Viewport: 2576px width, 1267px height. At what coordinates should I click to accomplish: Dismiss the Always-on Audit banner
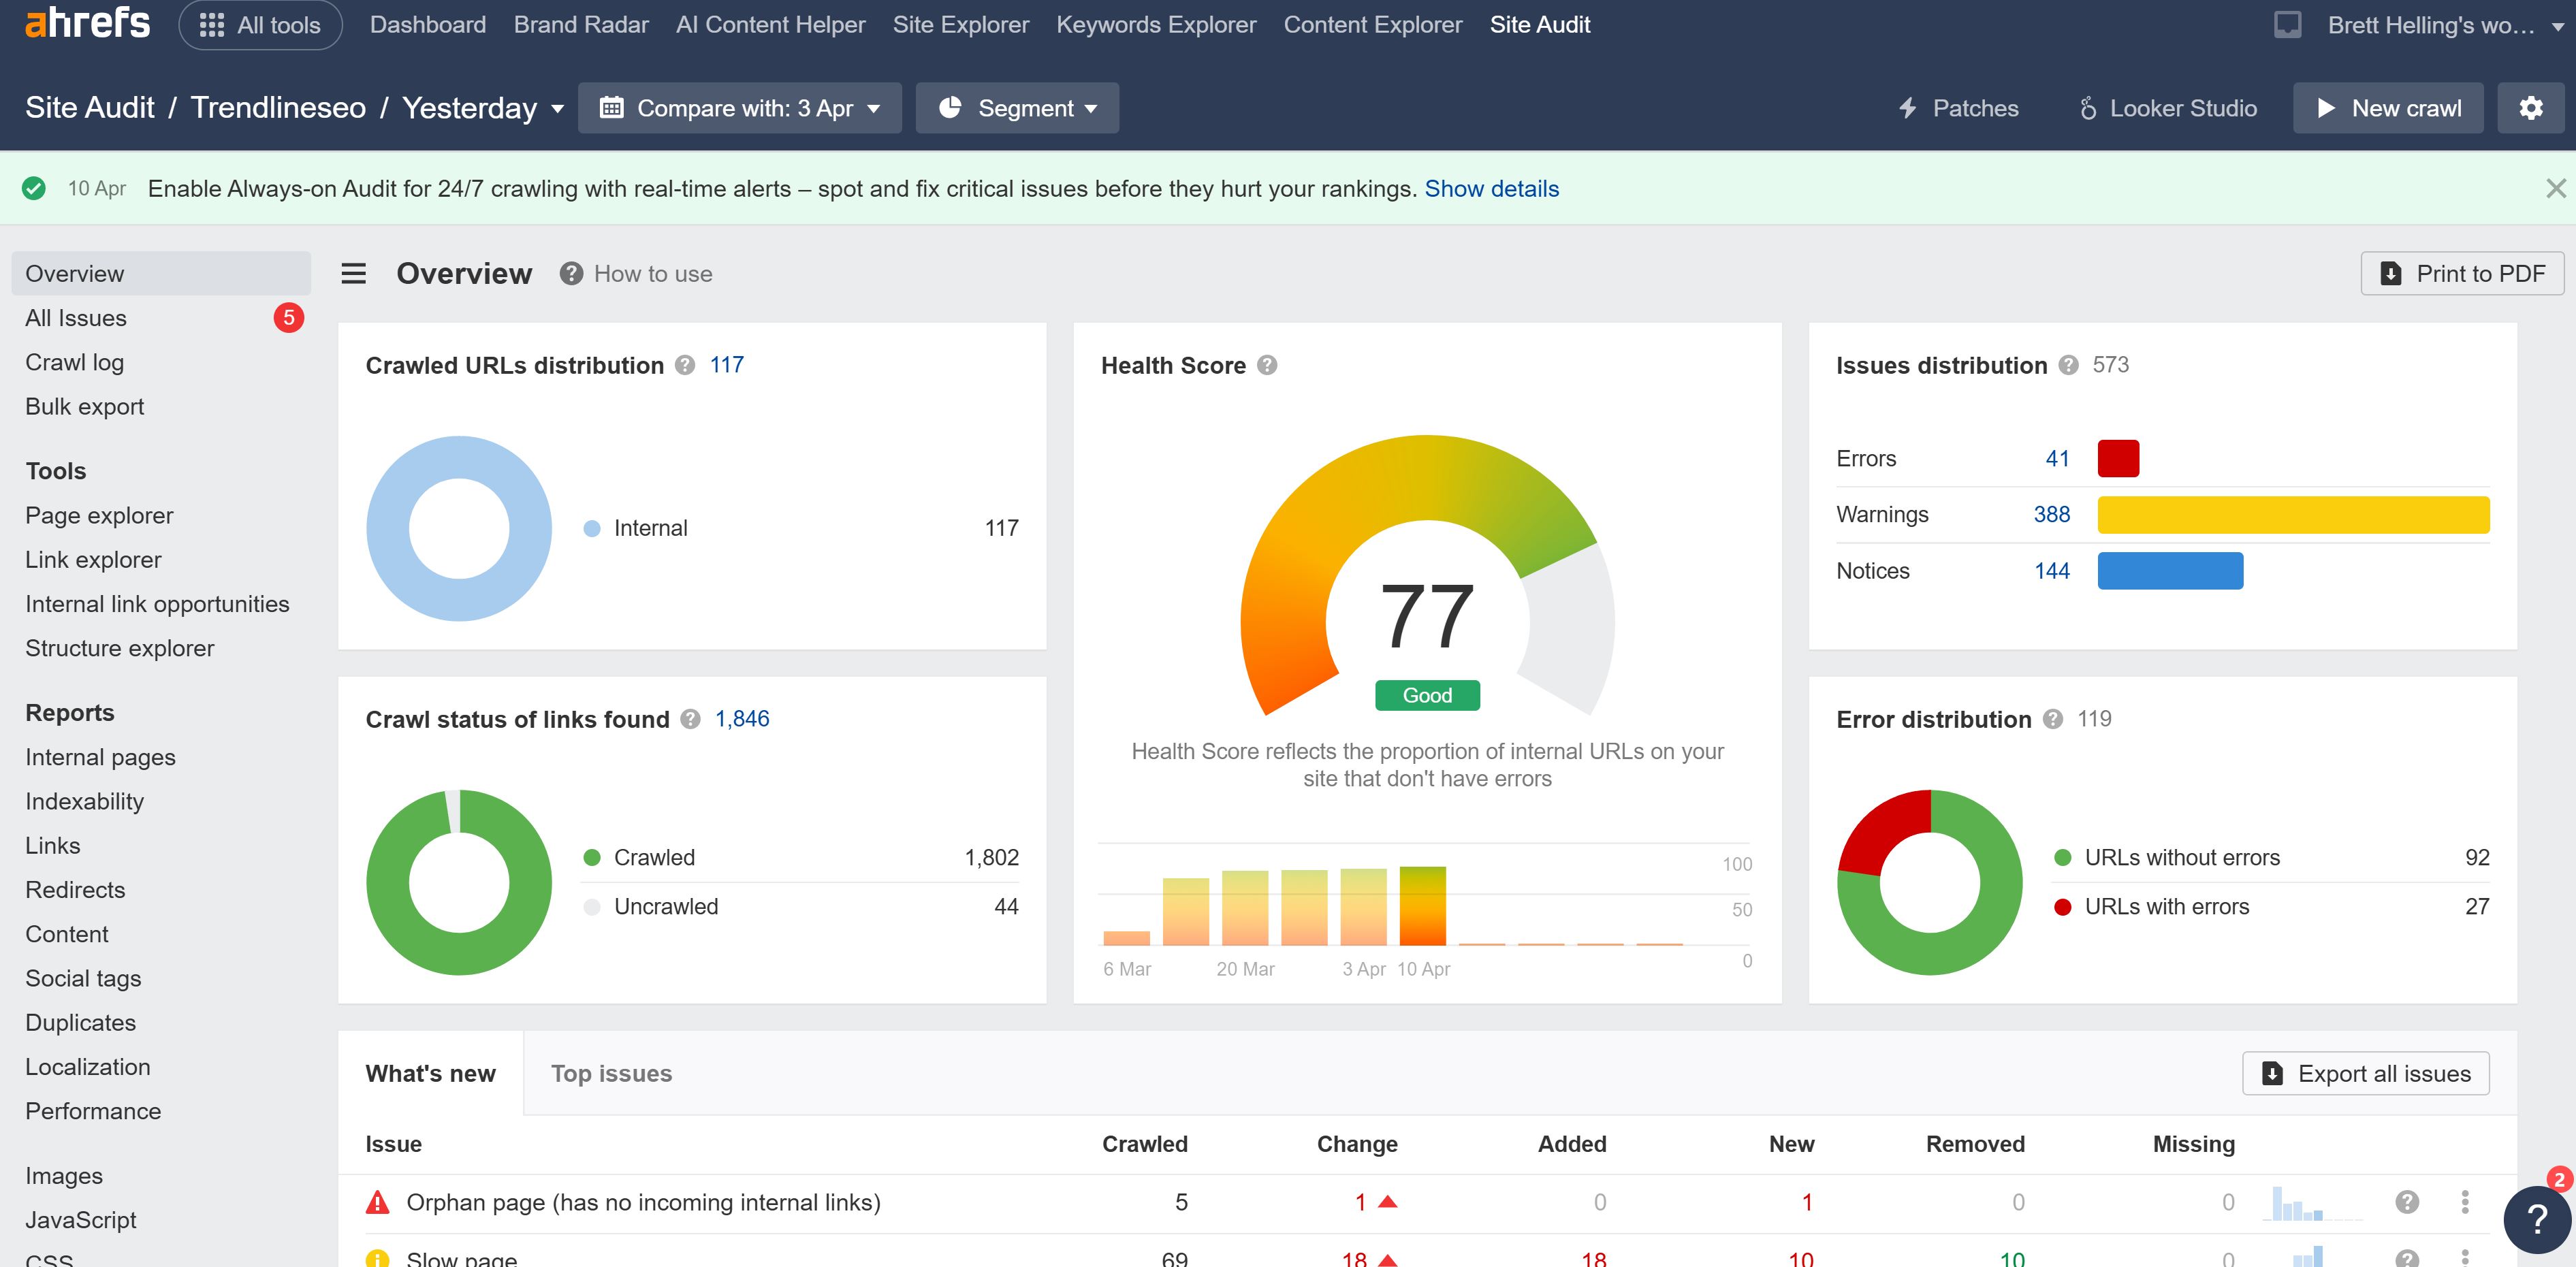point(2555,188)
